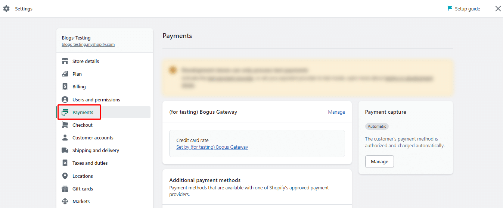Click the Markets globe icon
The height and width of the screenshot is (208, 503).
tap(65, 201)
